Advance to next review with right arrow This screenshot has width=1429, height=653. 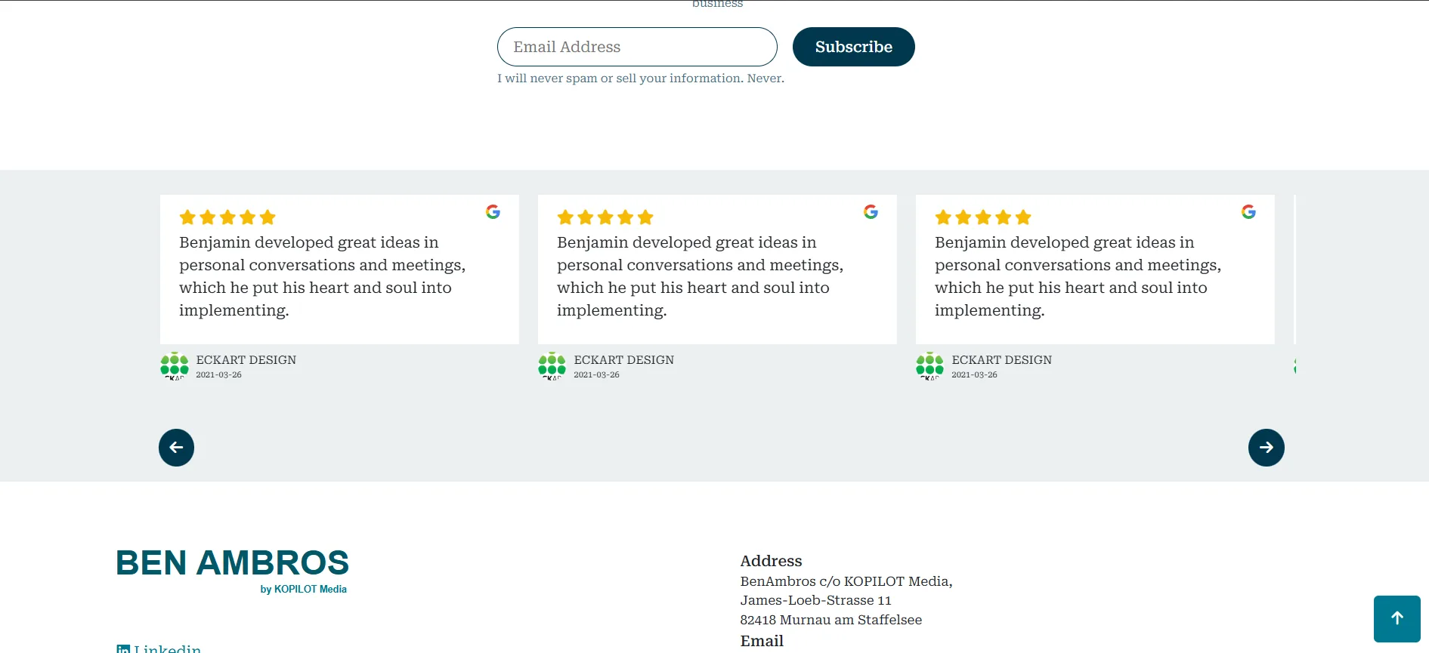coord(1266,448)
